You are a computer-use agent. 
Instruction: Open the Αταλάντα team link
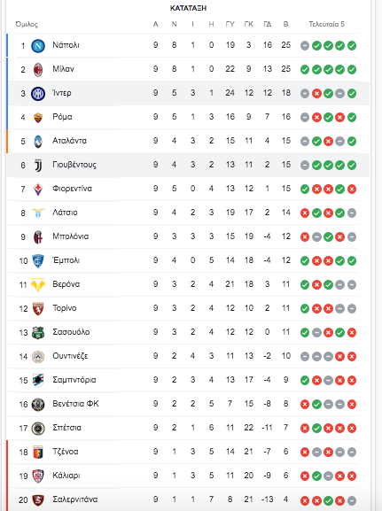(x=69, y=141)
